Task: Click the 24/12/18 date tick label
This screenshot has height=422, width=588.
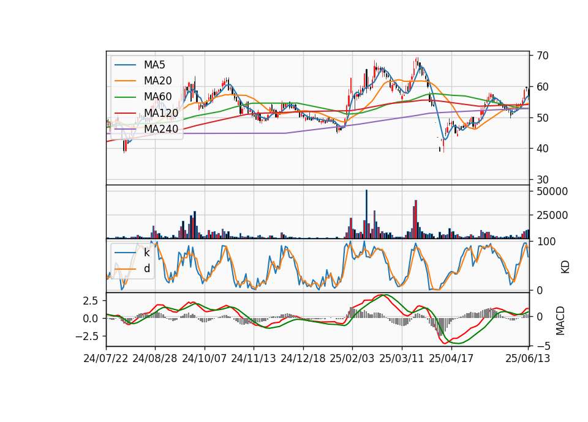Action: click(x=303, y=358)
